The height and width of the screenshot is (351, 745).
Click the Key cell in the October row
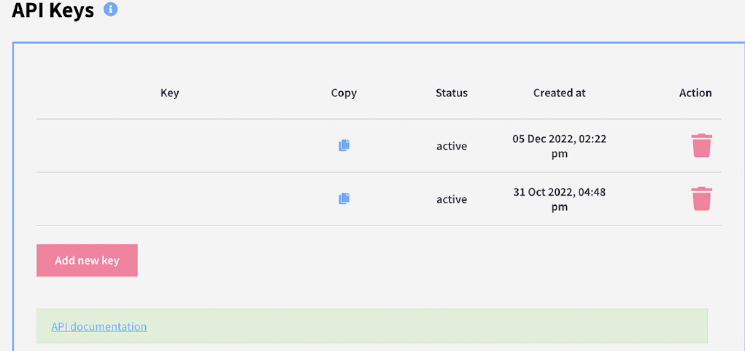pos(169,199)
